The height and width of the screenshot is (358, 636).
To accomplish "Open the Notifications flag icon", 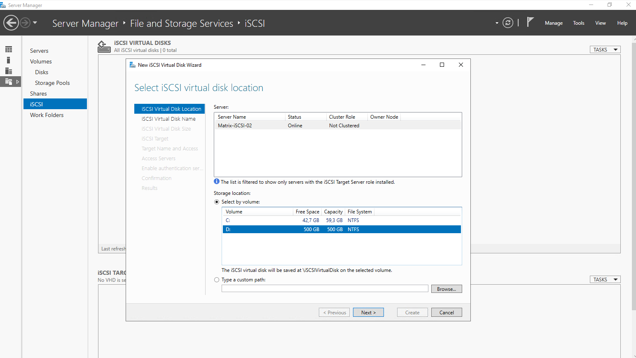I will 530,22.
